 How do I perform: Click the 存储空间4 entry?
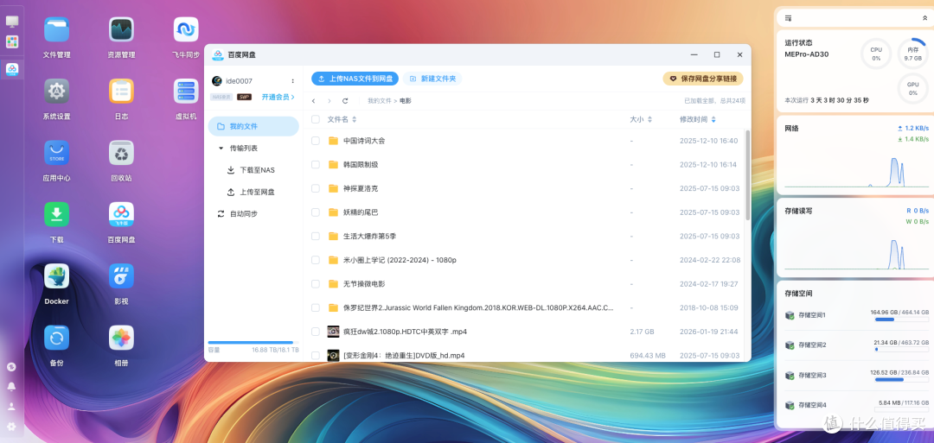click(x=856, y=406)
